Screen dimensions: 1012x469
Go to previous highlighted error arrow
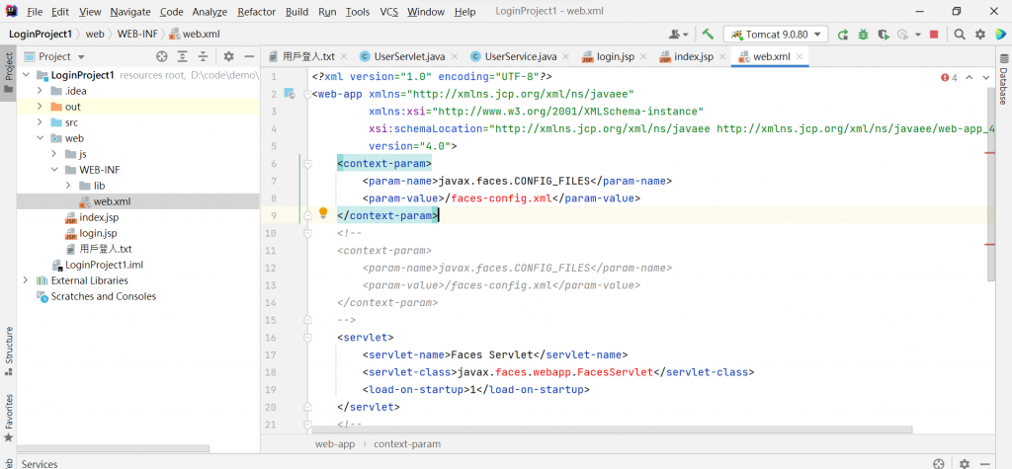click(969, 77)
